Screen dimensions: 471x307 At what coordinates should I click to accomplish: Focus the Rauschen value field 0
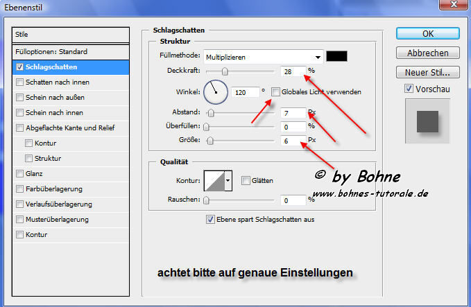click(293, 200)
